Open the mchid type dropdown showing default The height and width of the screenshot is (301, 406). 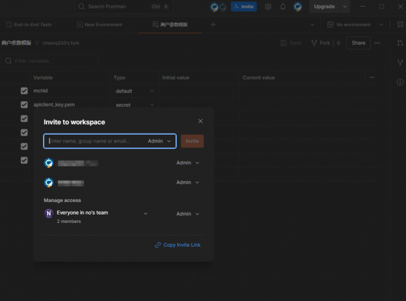[x=135, y=91]
